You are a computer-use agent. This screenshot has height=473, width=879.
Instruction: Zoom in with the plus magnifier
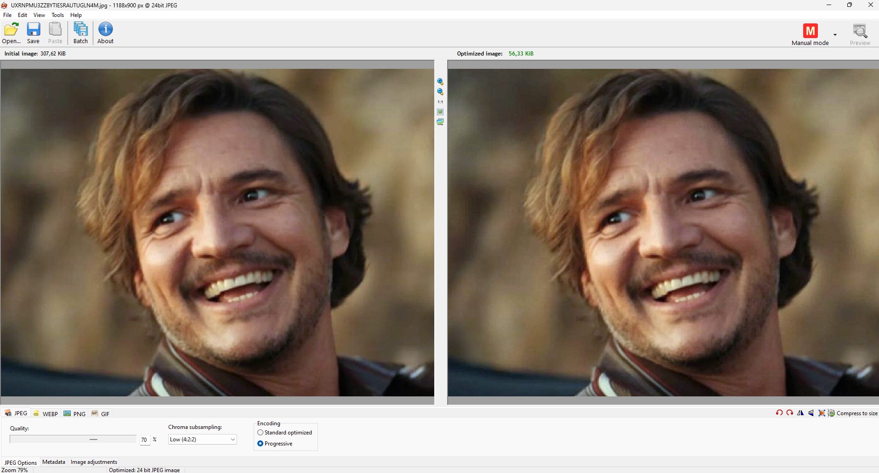pyautogui.click(x=440, y=82)
